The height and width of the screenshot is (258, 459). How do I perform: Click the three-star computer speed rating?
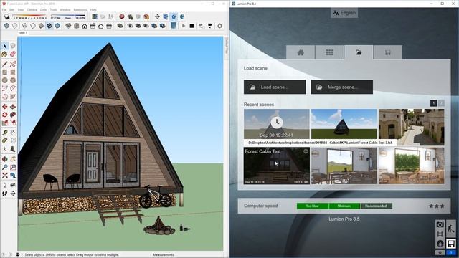pos(437,206)
